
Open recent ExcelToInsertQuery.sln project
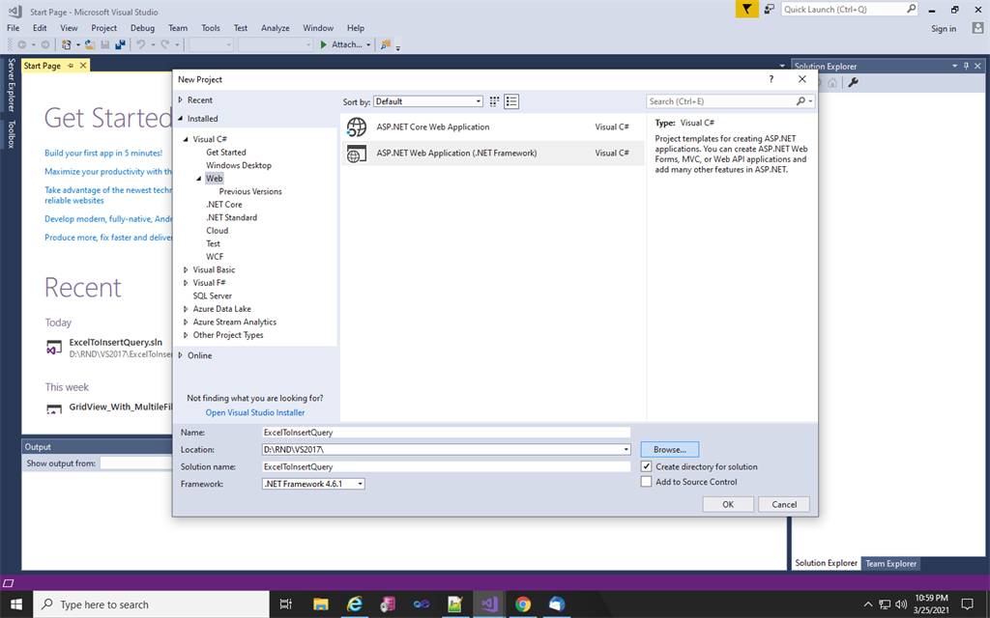pyautogui.click(x=116, y=343)
